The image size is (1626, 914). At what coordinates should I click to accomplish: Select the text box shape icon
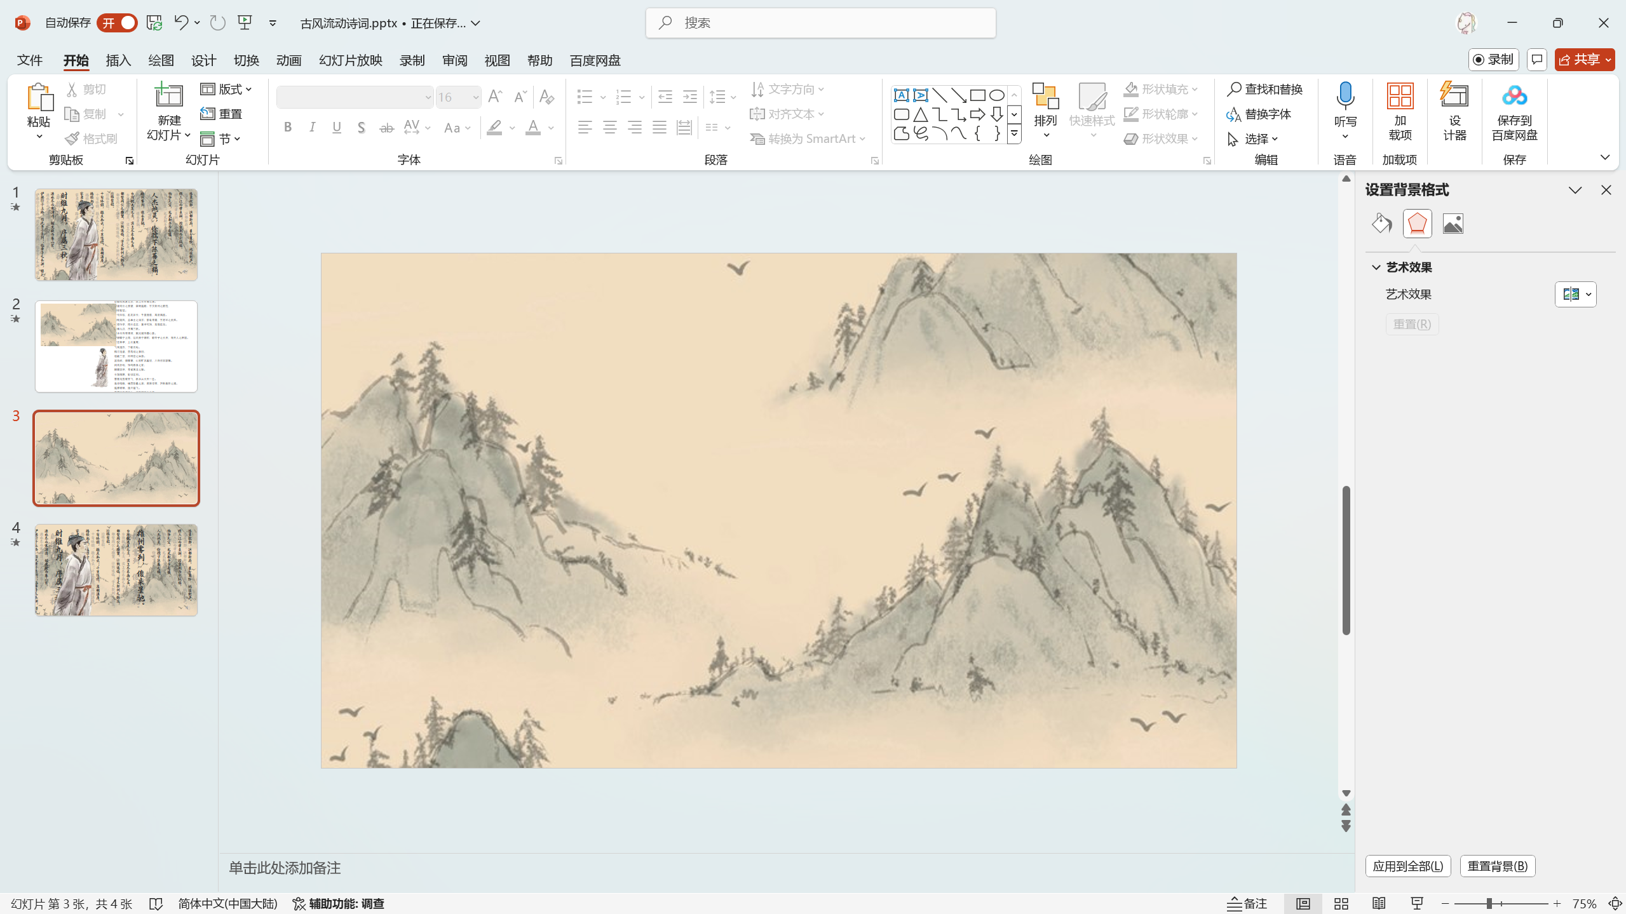901,95
